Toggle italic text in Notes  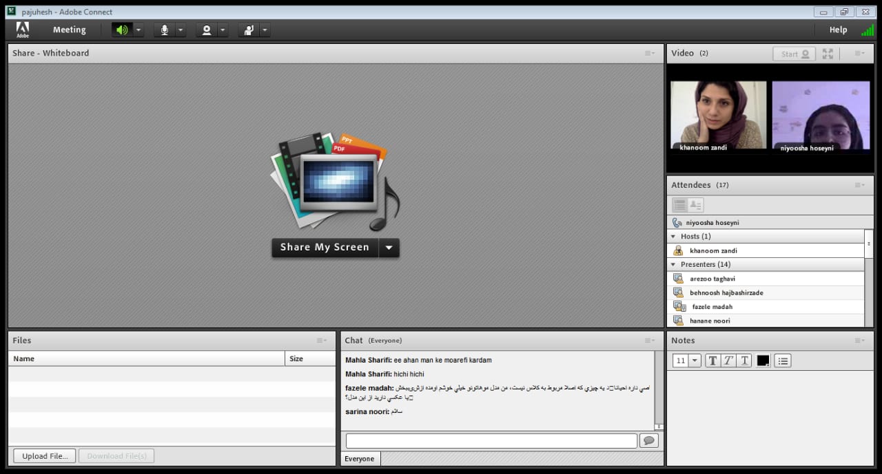coord(728,360)
